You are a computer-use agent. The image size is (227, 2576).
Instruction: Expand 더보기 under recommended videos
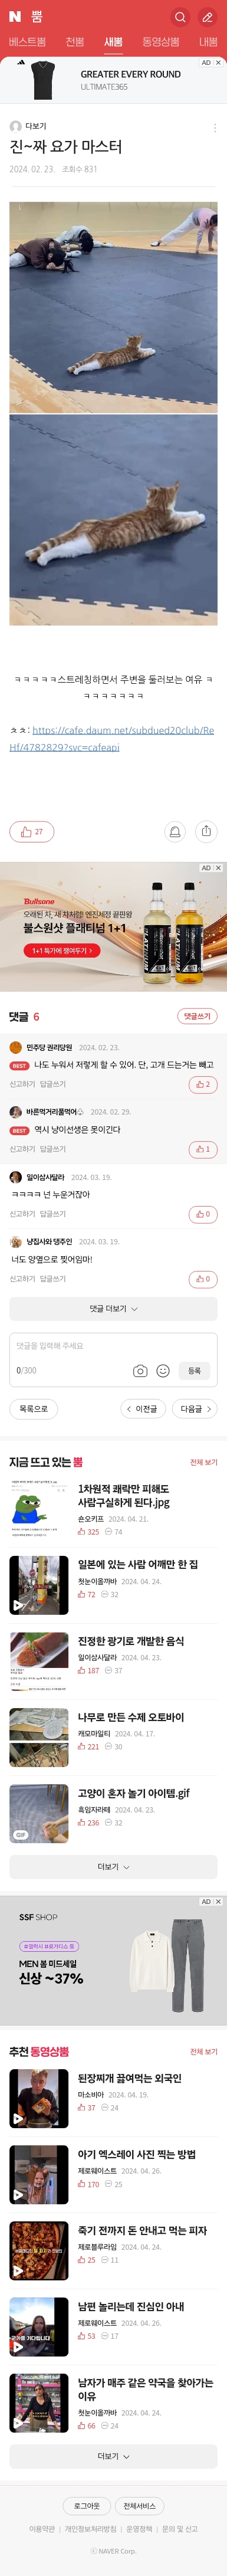pyautogui.click(x=113, y=2456)
